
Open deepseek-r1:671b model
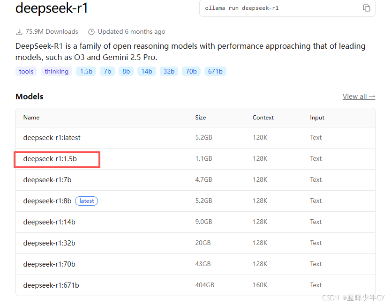click(51, 285)
